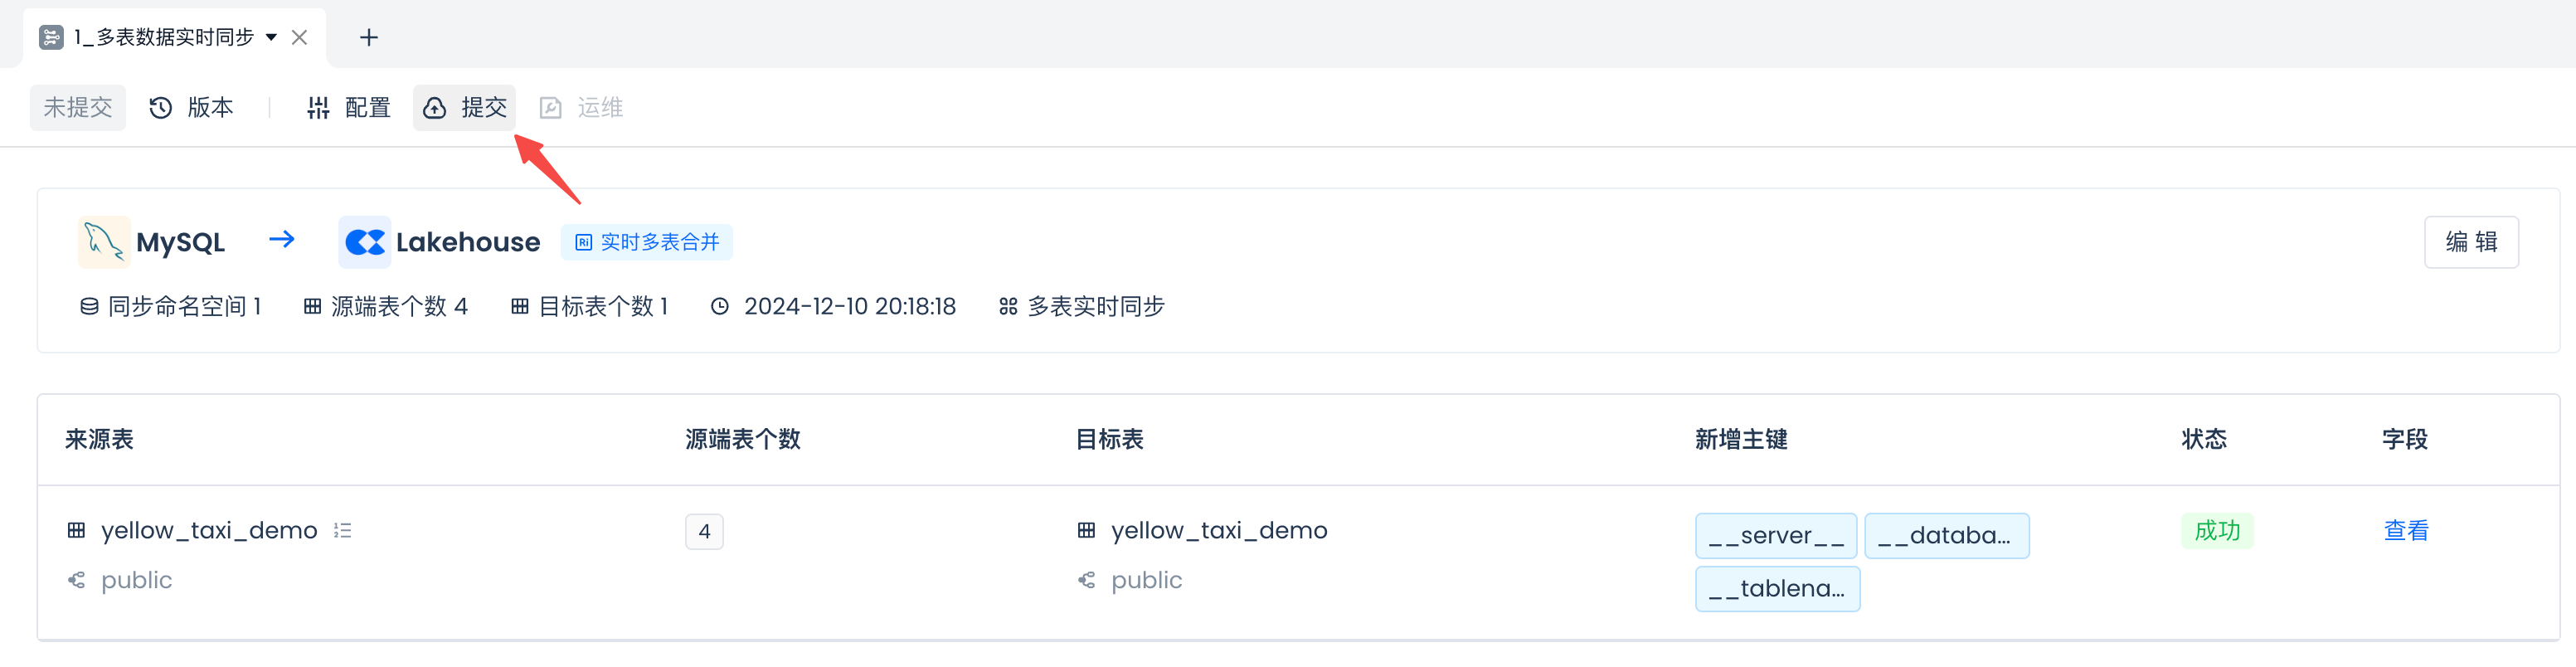2576x667 pixels.
Task: Select the 1_多表数据实时同步 tab
Action: pos(163,38)
